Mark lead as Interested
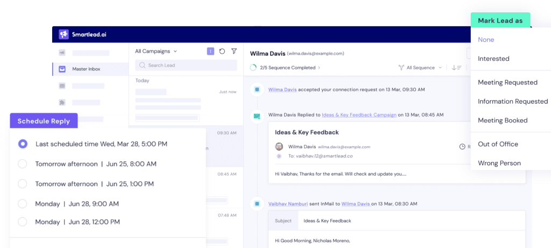The width and height of the screenshot is (551, 248). (x=493, y=59)
